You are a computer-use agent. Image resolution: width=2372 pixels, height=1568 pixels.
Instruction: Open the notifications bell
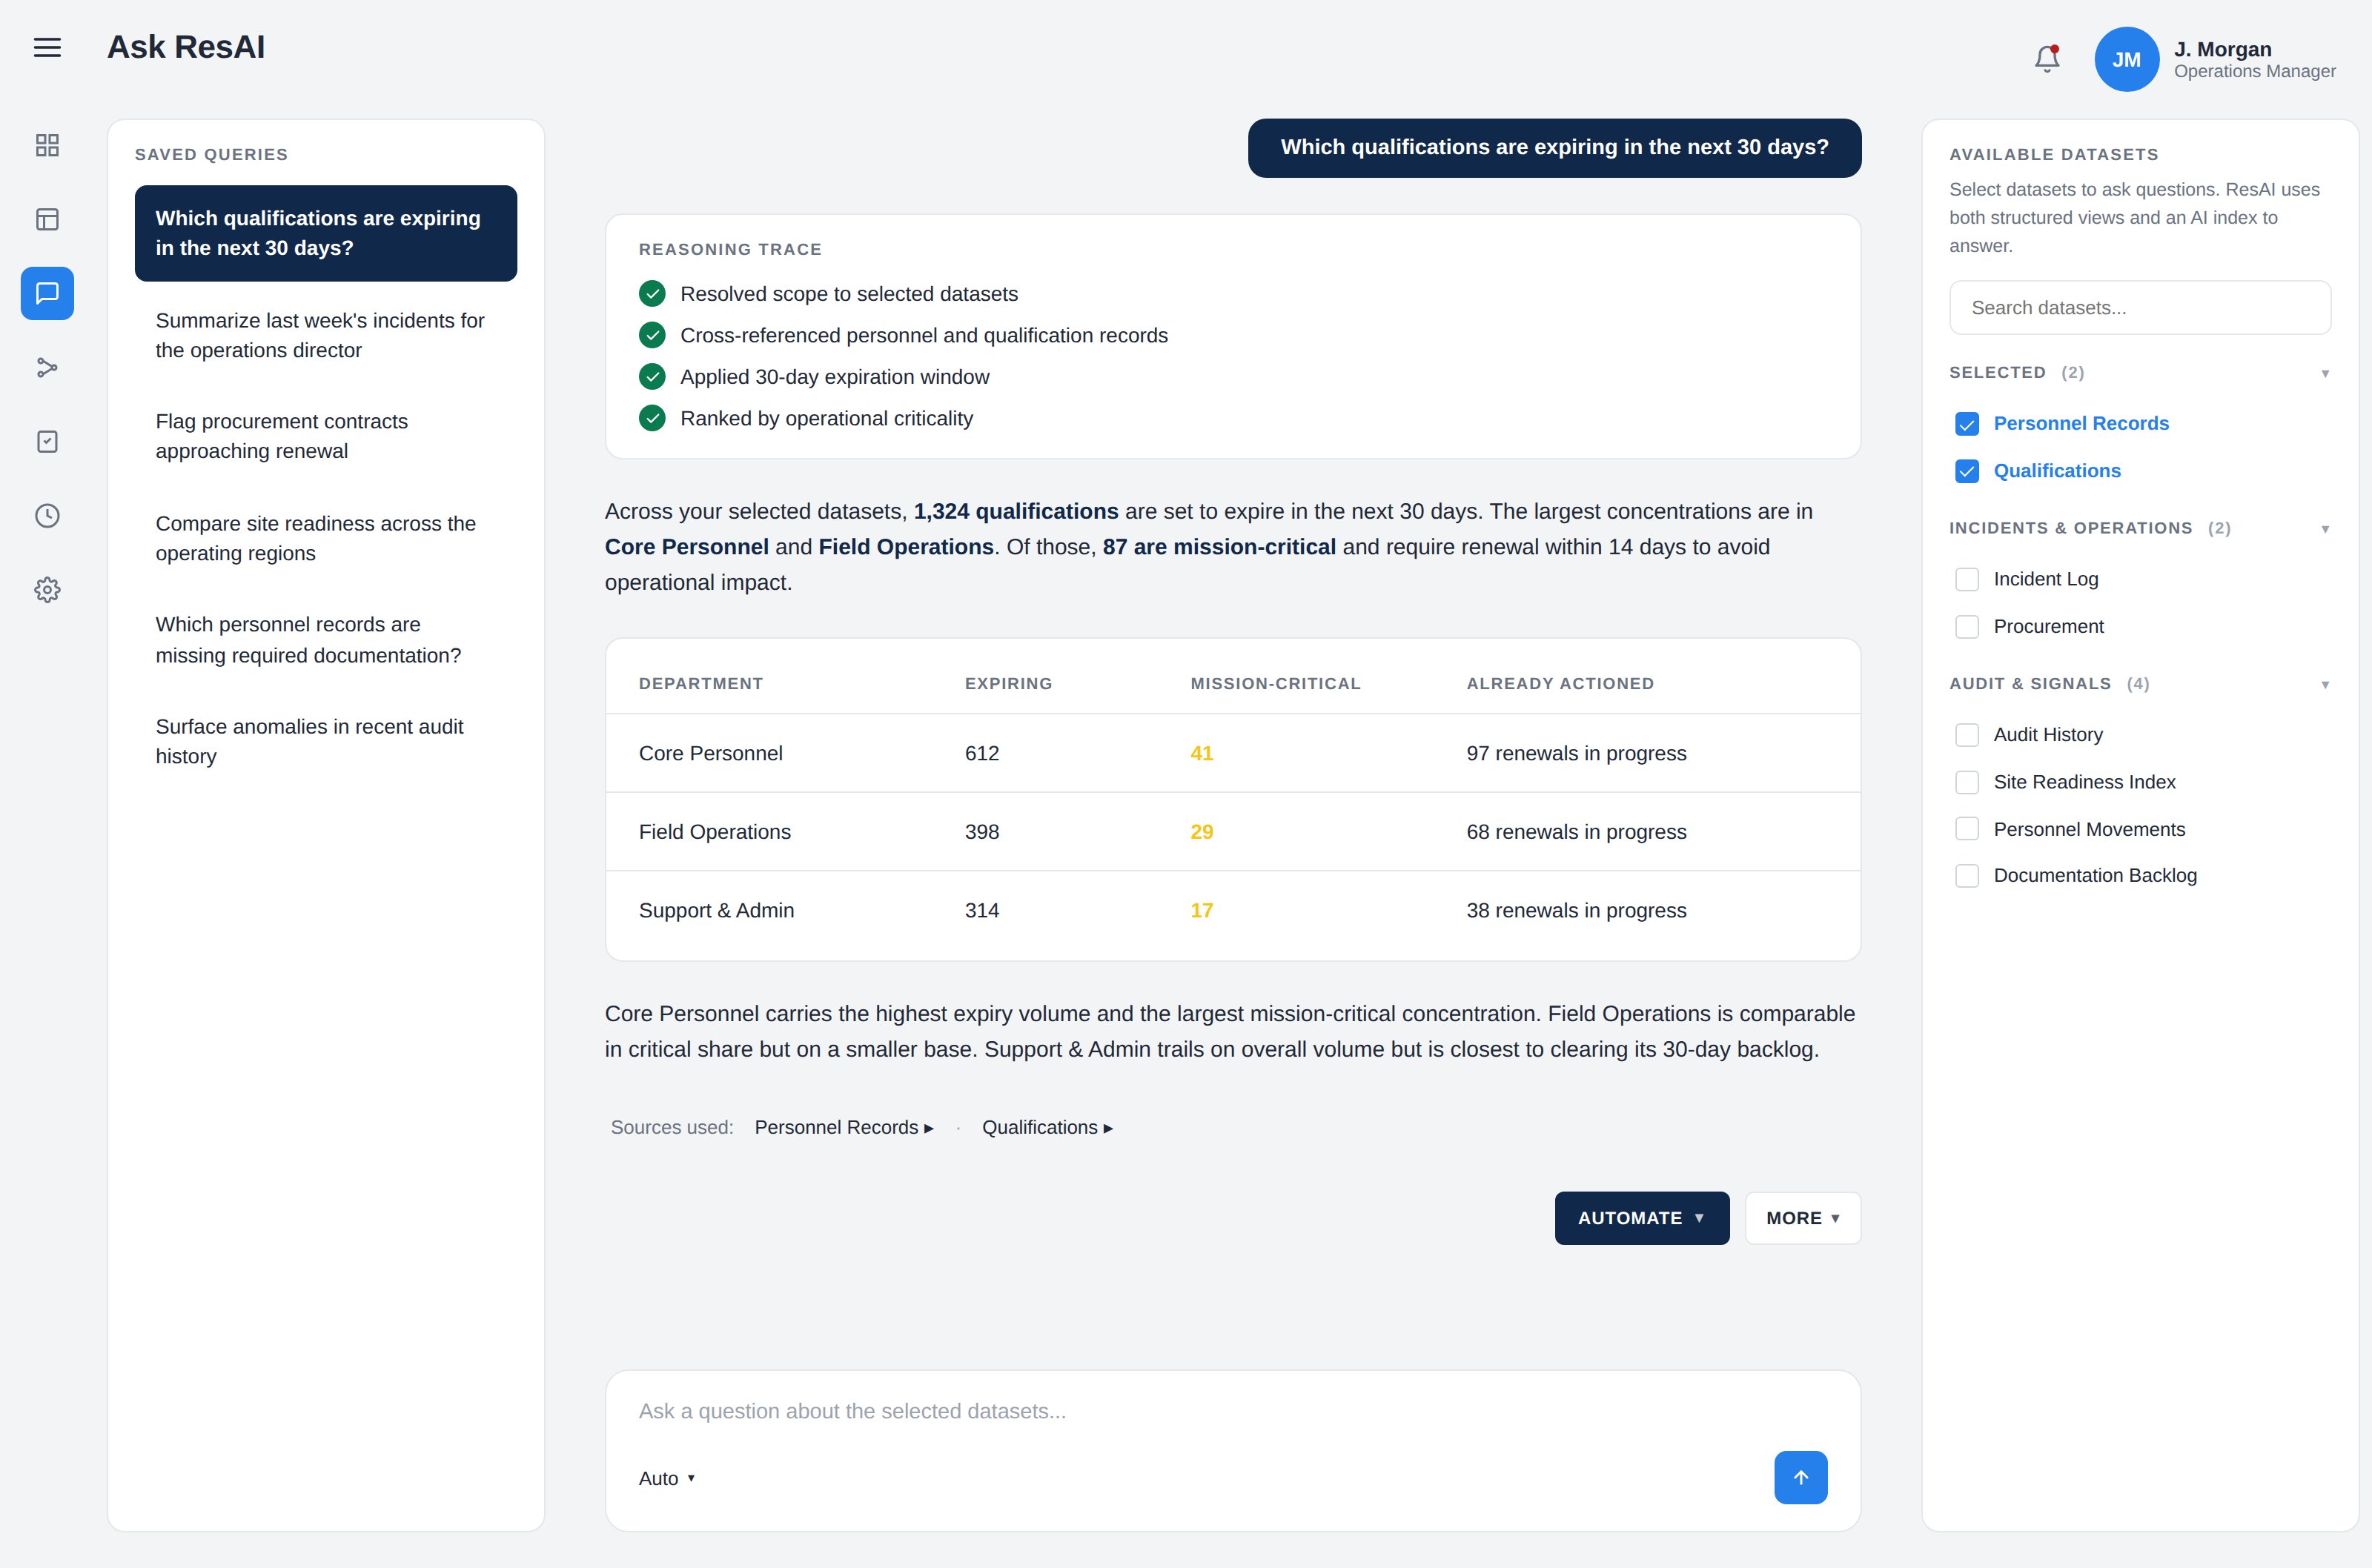2047,59
